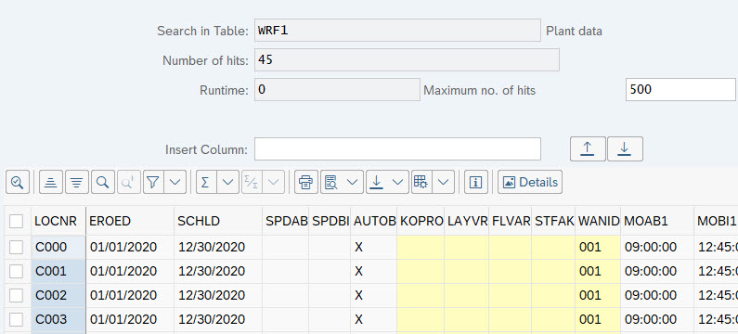Show the information icon dialog

pos(476,182)
